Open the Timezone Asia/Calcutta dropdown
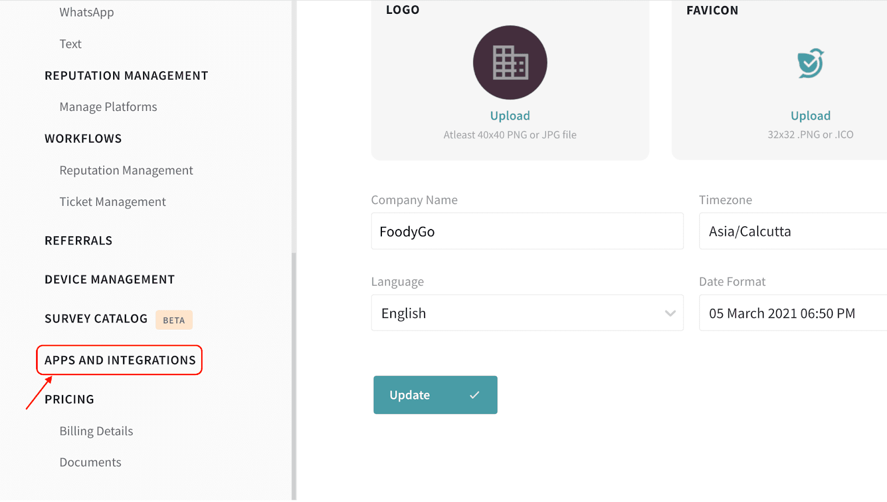 793,231
